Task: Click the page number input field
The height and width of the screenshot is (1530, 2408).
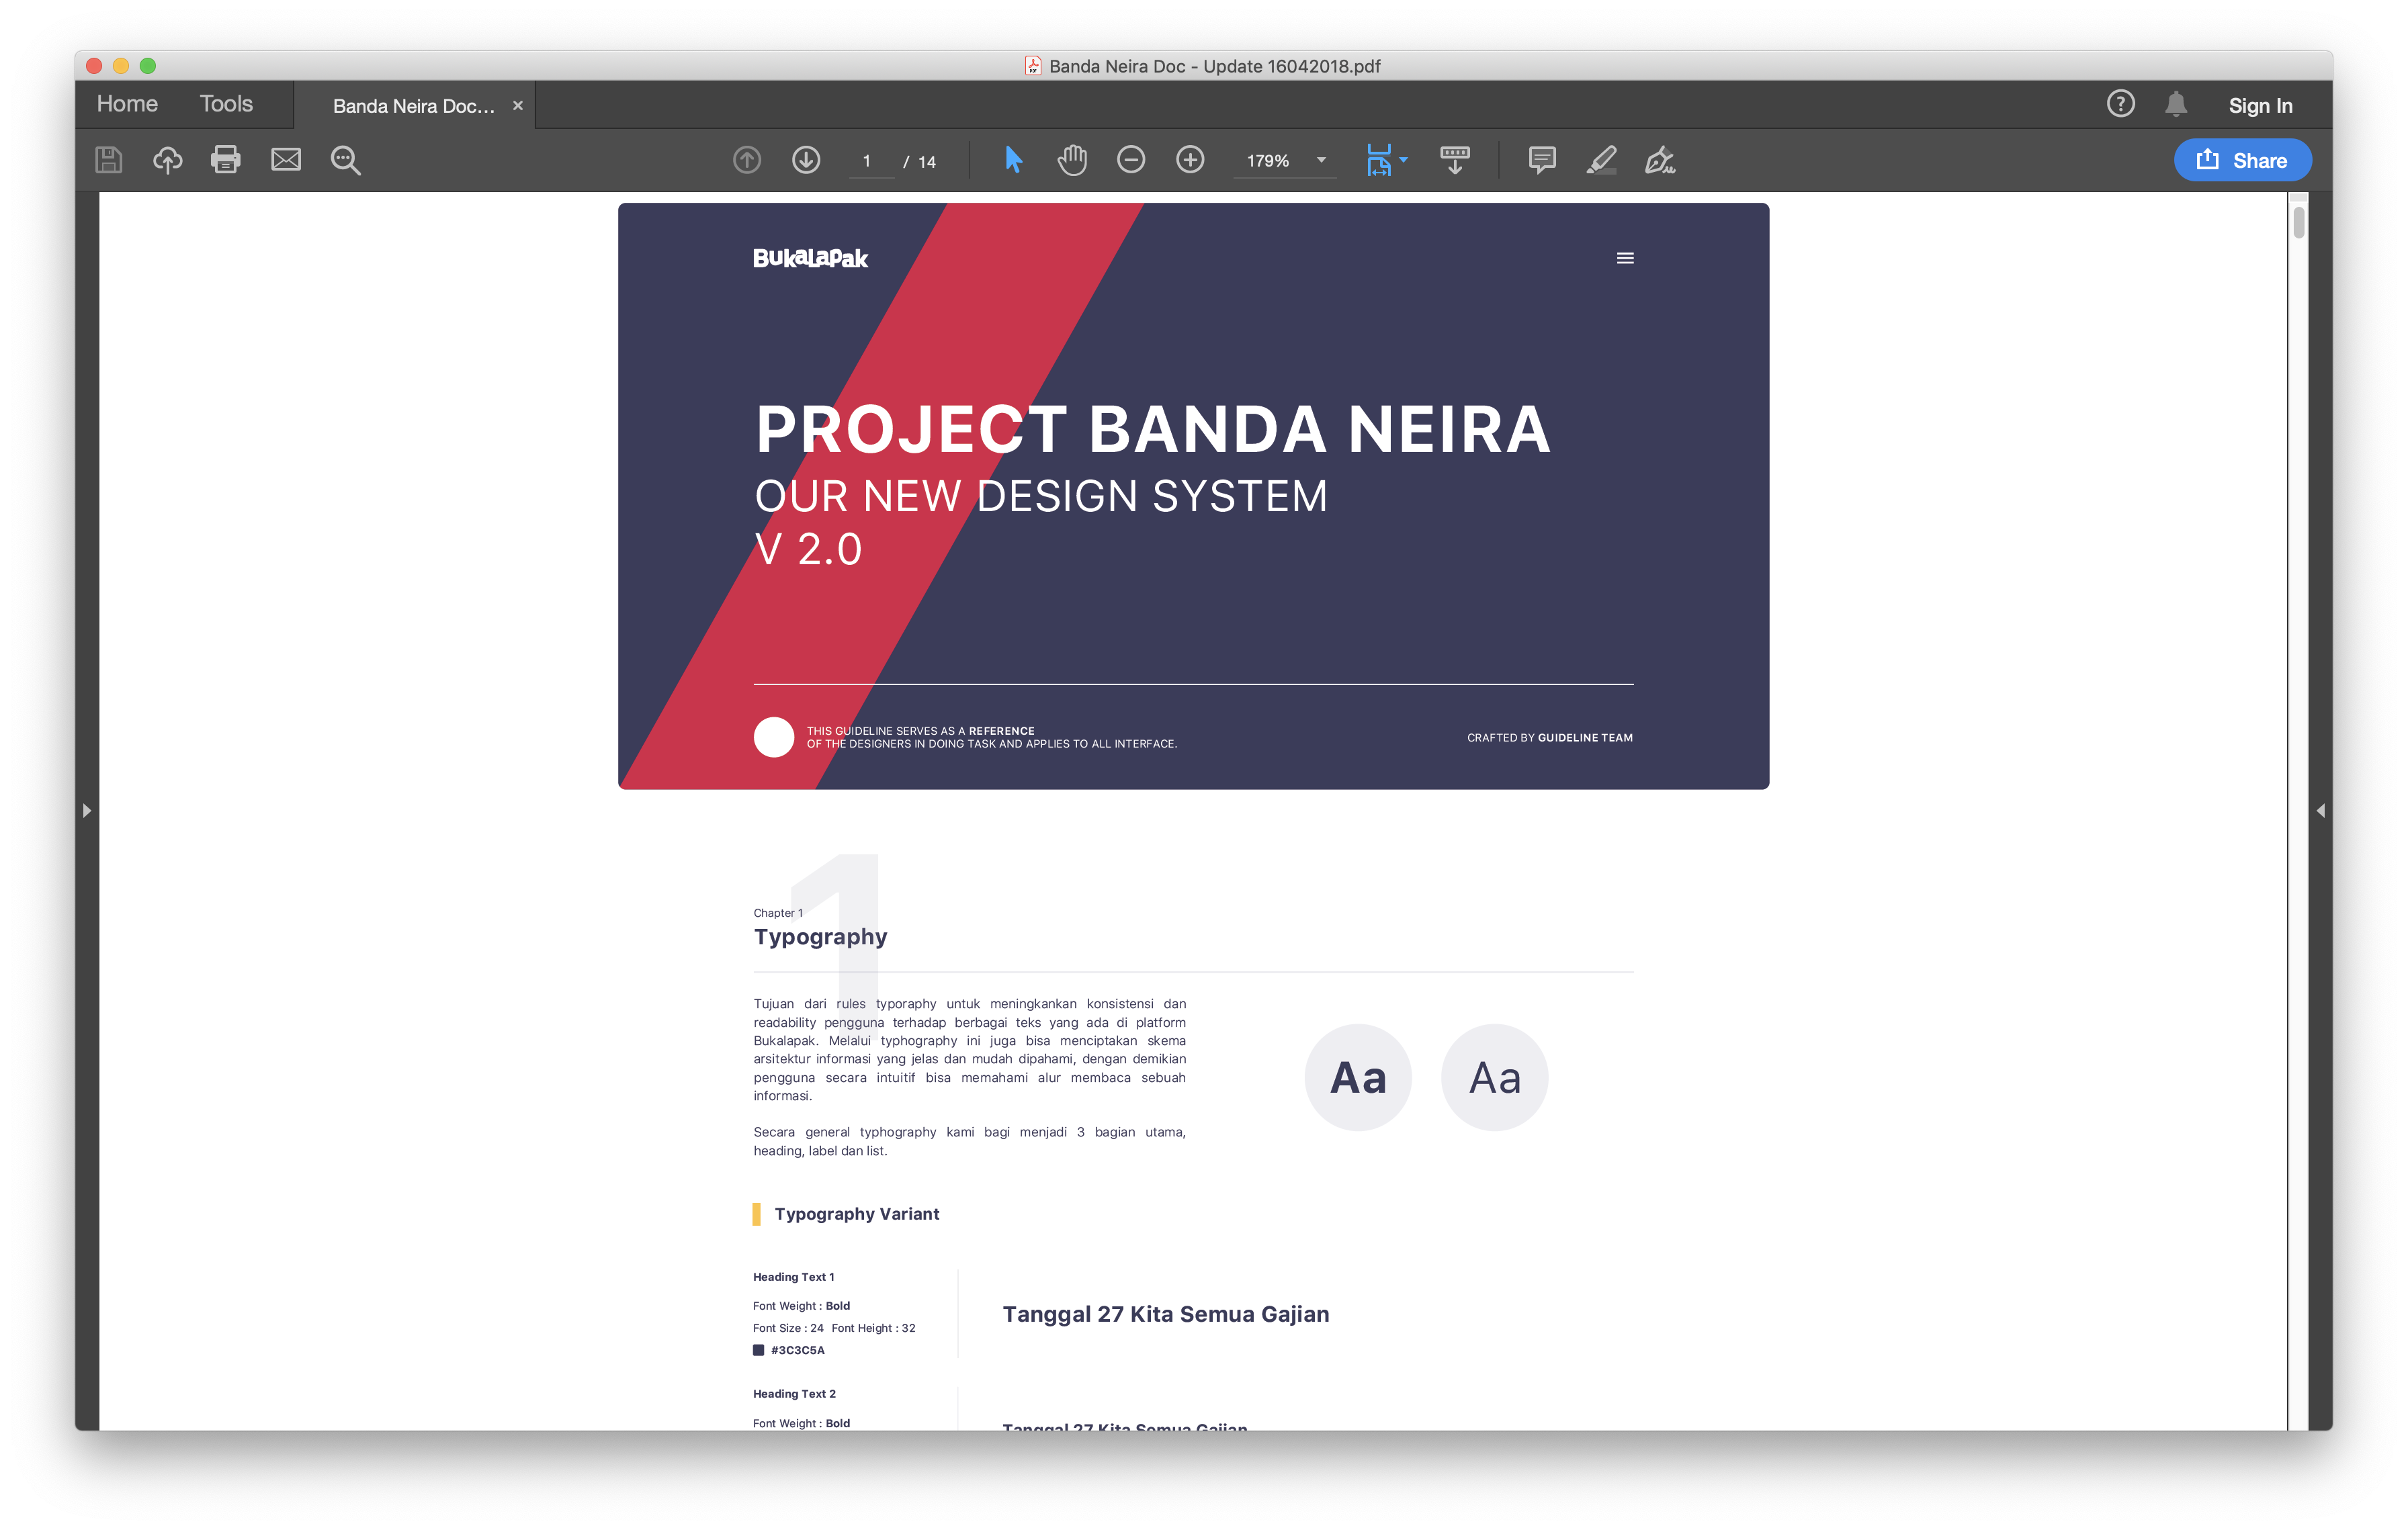Action: pos(868,161)
